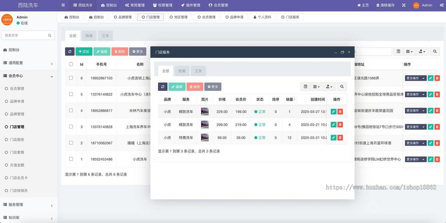Viewport: 446px width, 223px height.
Task: Select the checkbox for 小虎洗车 row
Action: [x=71, y=159]
